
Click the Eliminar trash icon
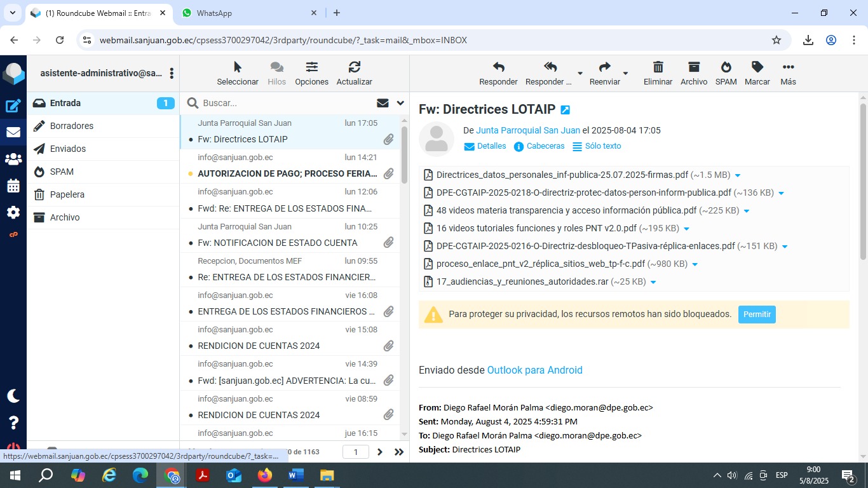pos(658,68)
